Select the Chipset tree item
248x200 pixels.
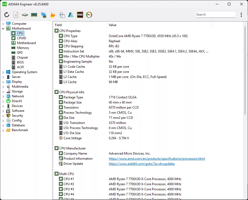[22, 58]
